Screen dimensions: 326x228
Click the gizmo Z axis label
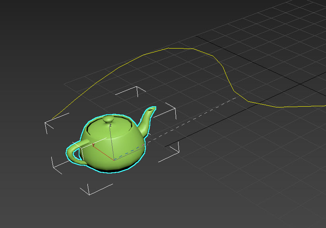click(x=111, y=125)
